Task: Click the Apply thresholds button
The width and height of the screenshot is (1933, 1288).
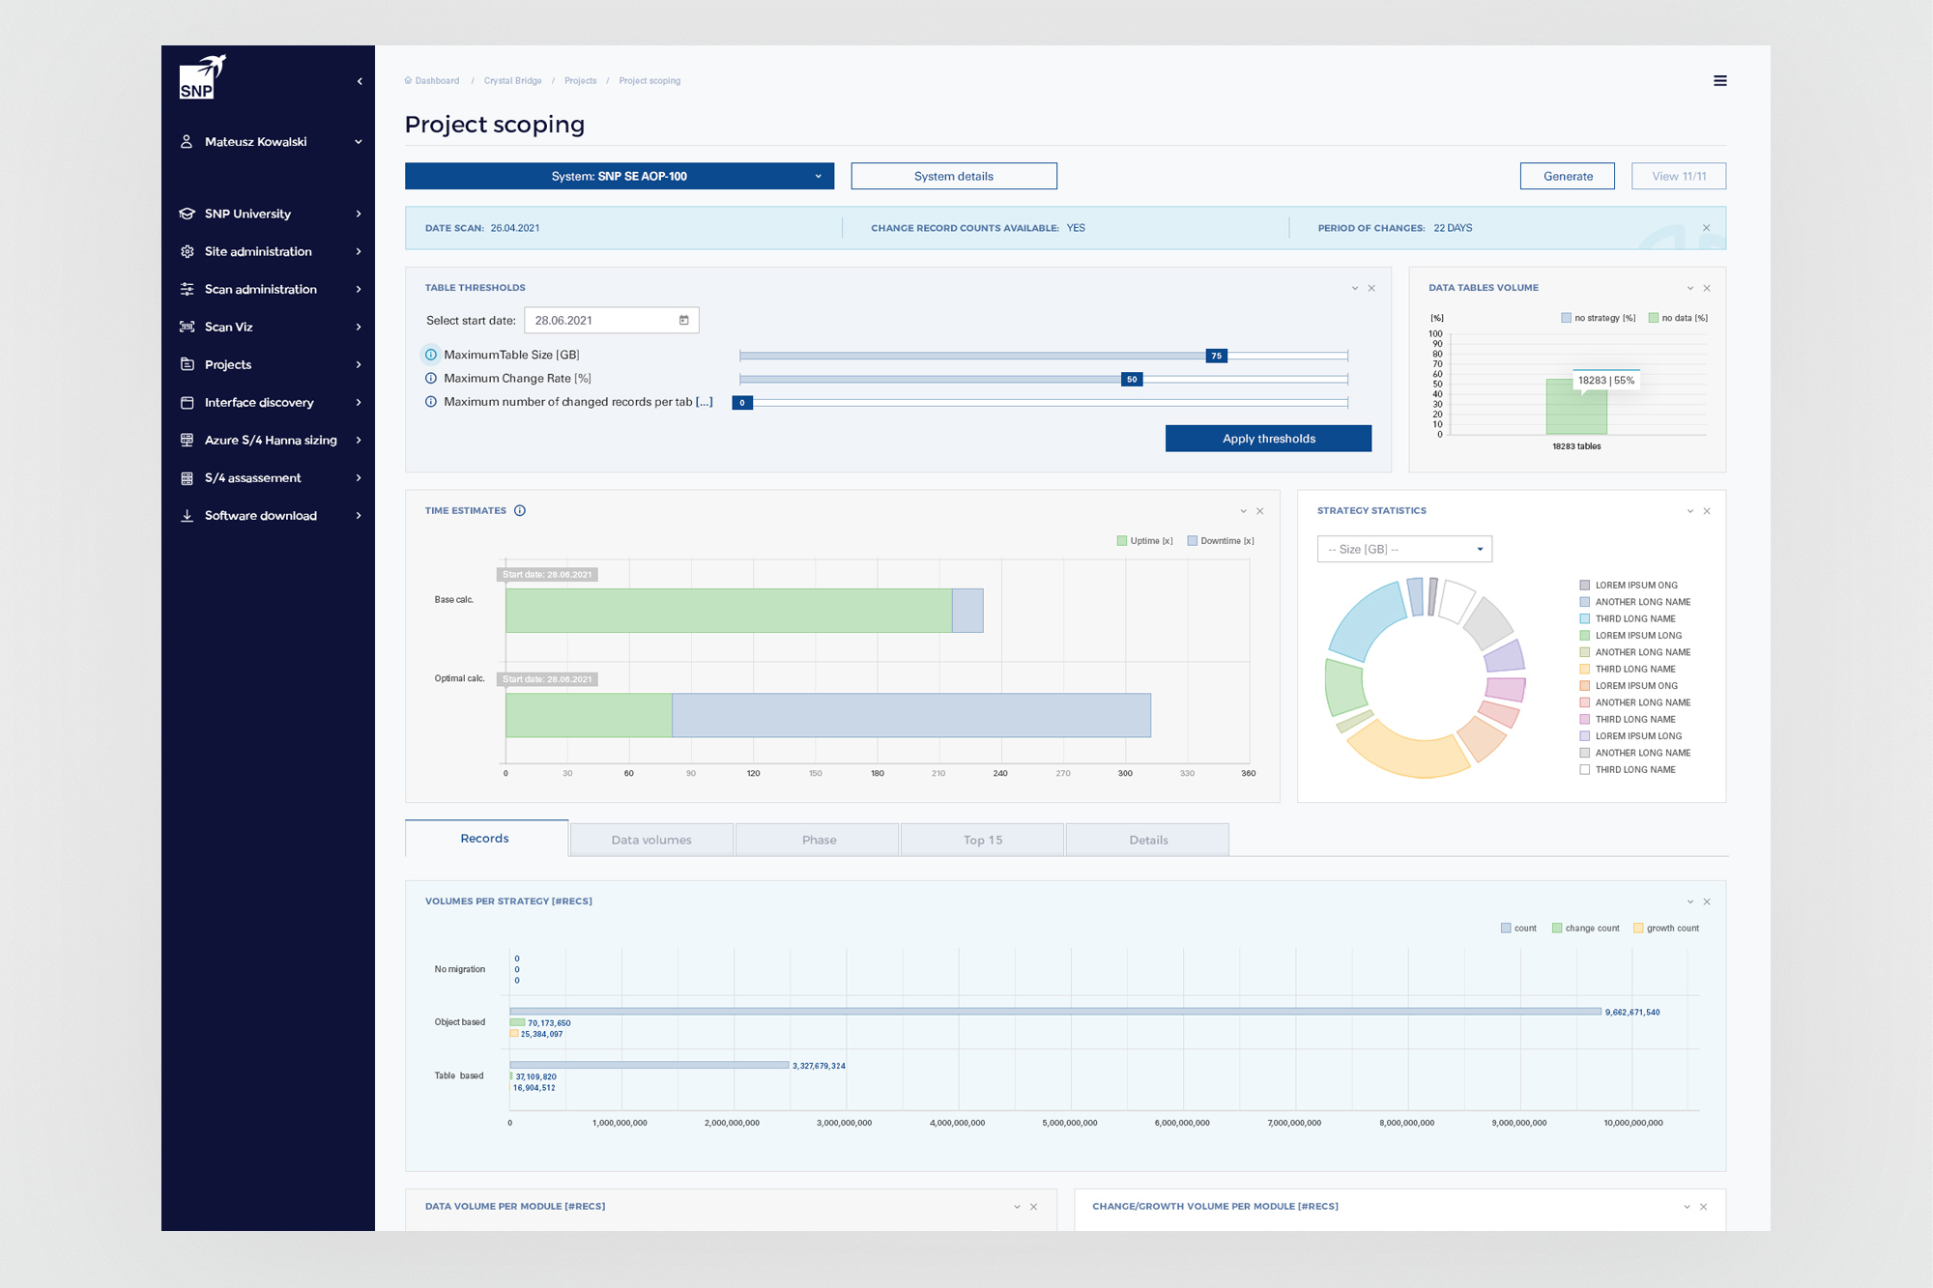Action: 1268,439
